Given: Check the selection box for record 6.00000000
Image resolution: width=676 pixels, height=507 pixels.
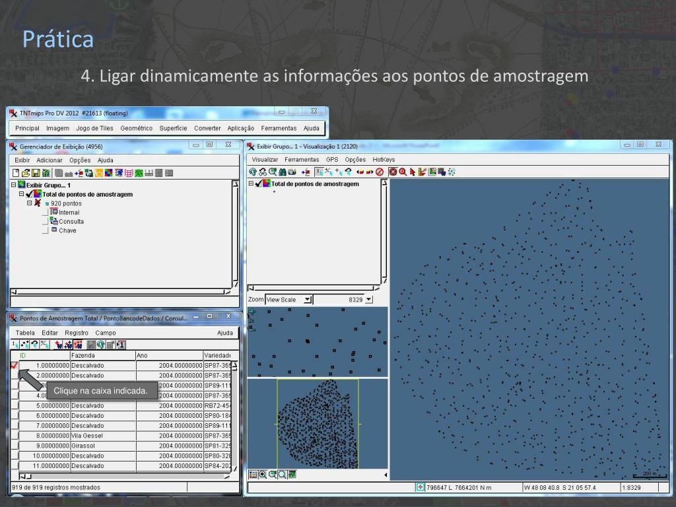Looking at the screenshot, I should coord(15,416).
